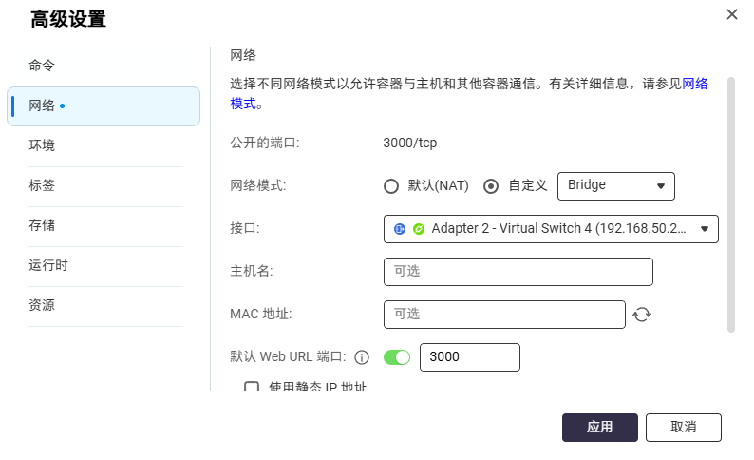The height and width of the screenshot is (460, 754).
Task: Select the 自定义 network mode radio
Action: pos(491,186)
